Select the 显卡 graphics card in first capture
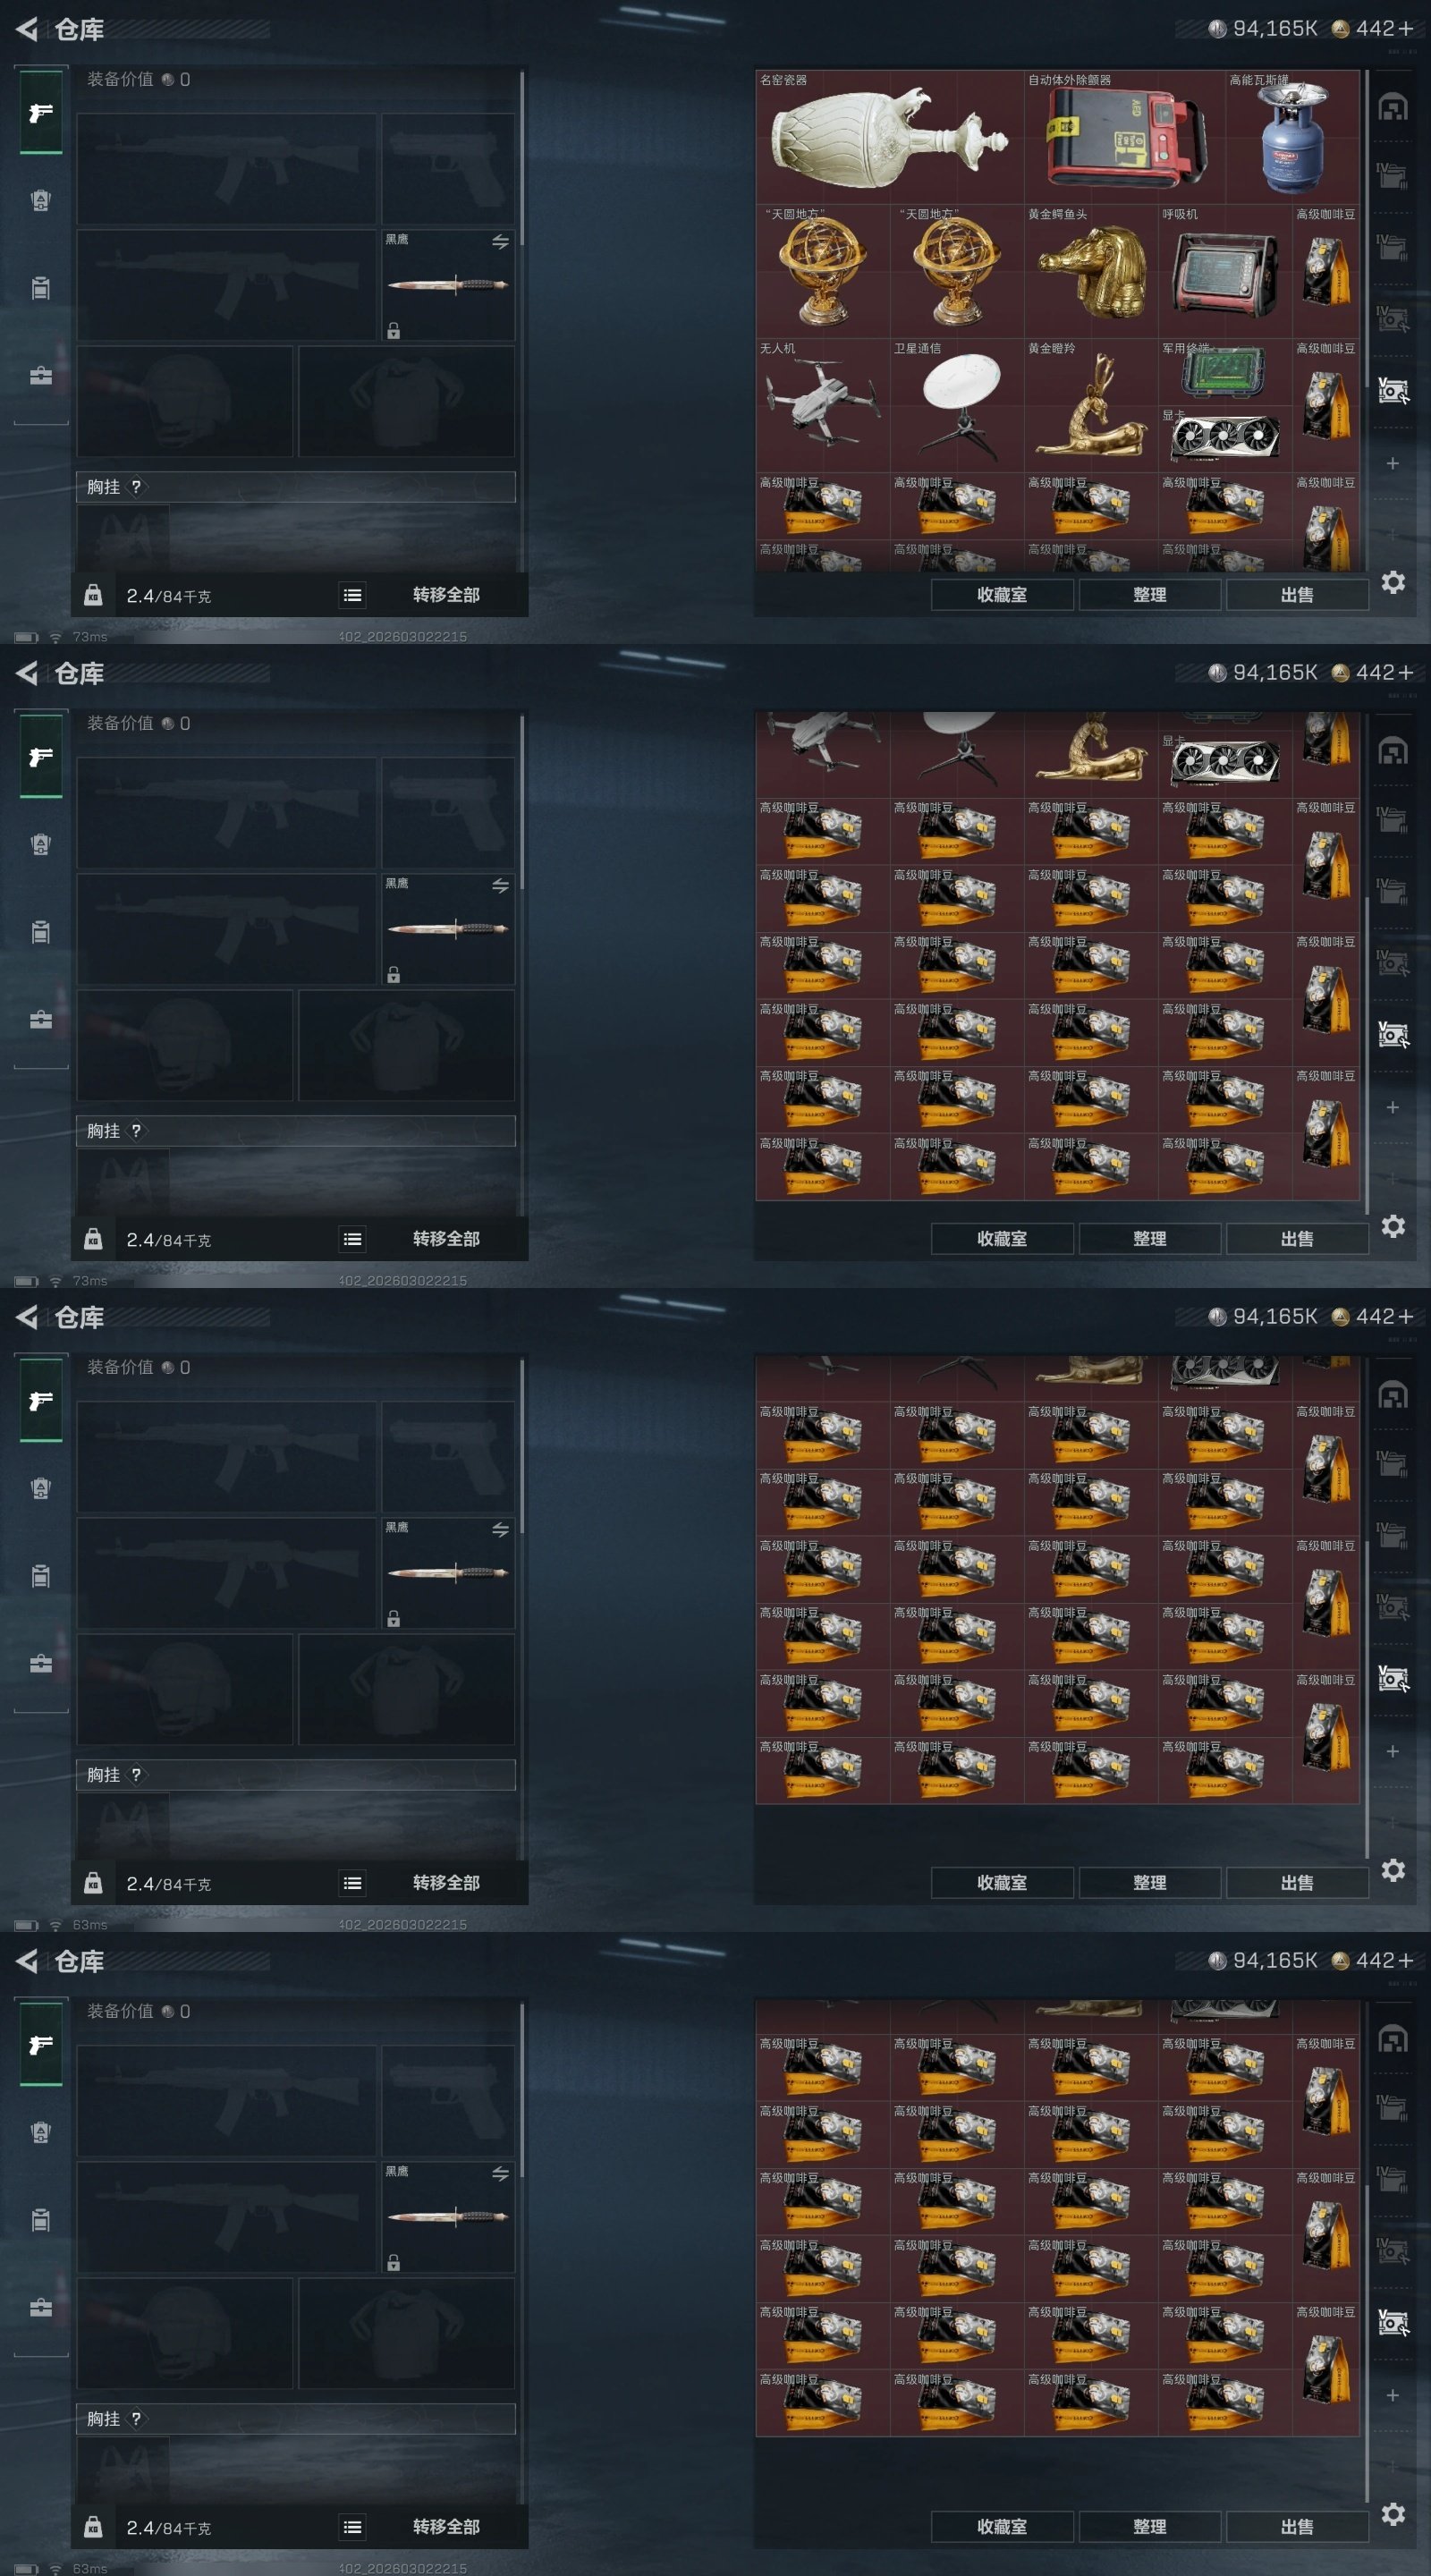The image size is (1431, 2576). click(x=1225, y=439)
